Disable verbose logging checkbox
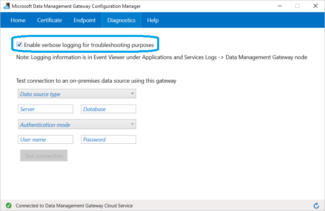Image resolution: width=325 pixels, height=211 pixels. (19, 44)
